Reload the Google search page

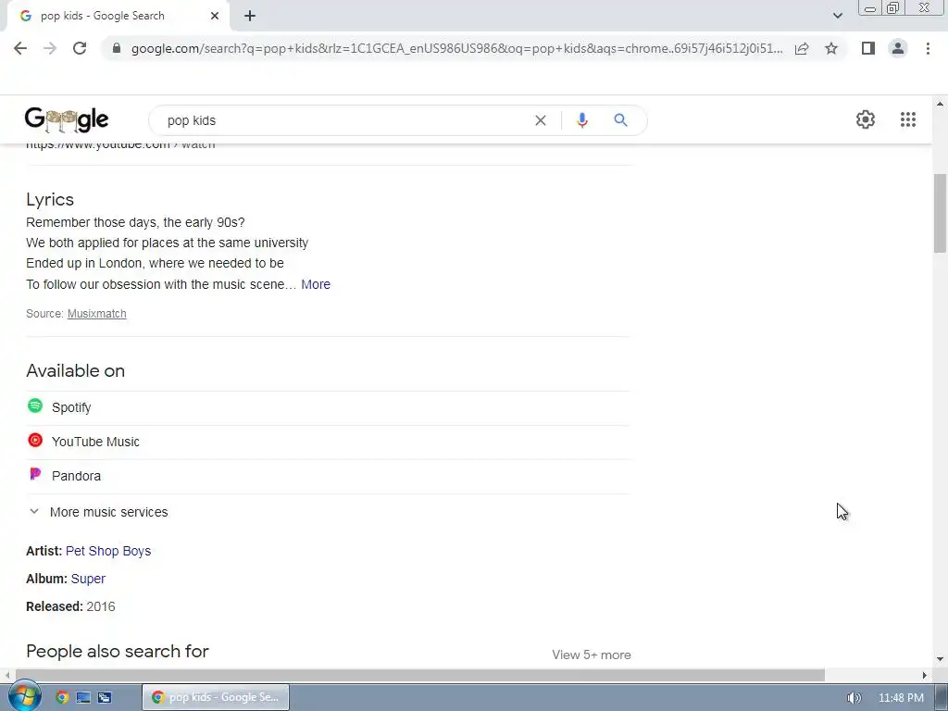(x=80, y=48)
